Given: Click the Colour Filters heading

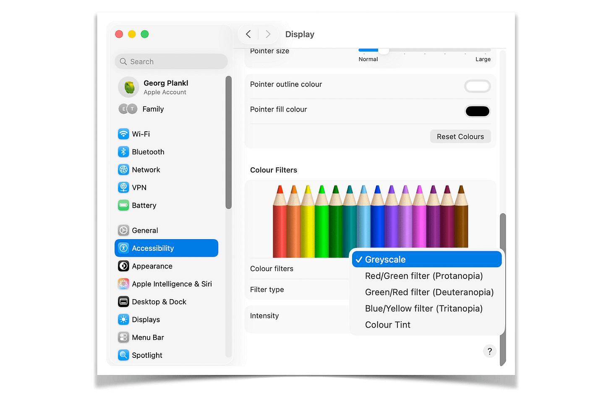Looking at the screenshot, I should click(x=274, y=170).
